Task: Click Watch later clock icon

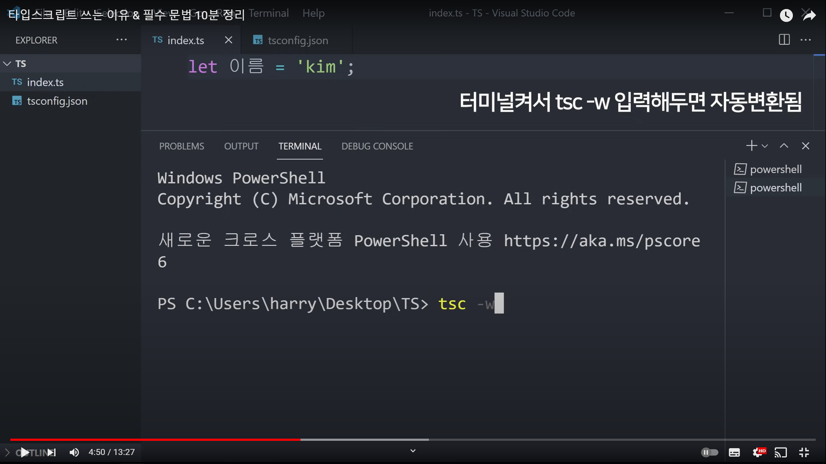Action: pyautogui.click(x=786, y=15)
